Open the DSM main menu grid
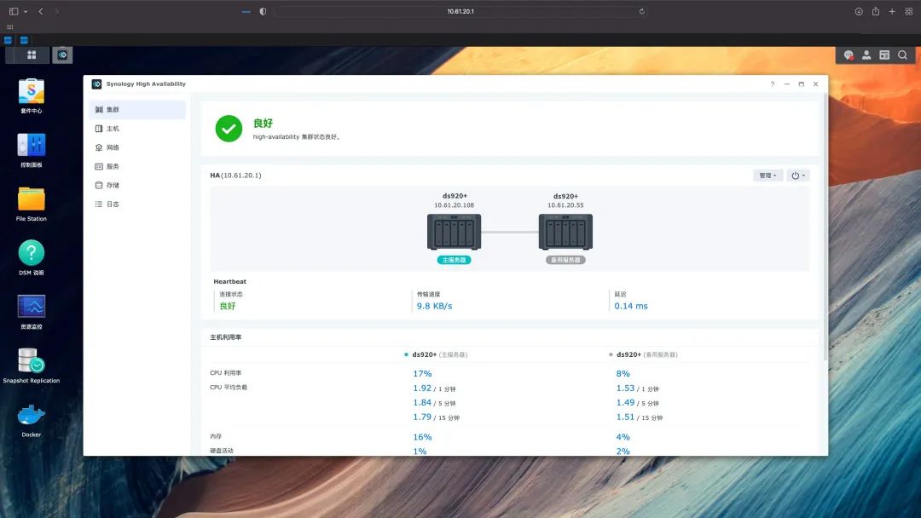This screenshot has width=921, height=518. coord(32,55)
